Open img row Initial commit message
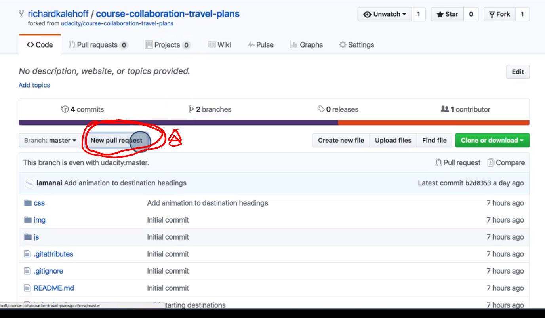 (168, 220)
